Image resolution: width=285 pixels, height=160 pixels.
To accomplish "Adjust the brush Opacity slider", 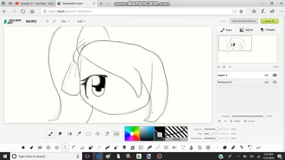I will 216,129.
